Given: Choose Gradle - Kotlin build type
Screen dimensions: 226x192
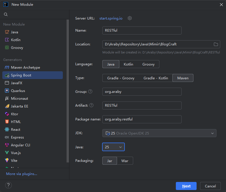Looking at the screenshot, I should click(156, 78).
